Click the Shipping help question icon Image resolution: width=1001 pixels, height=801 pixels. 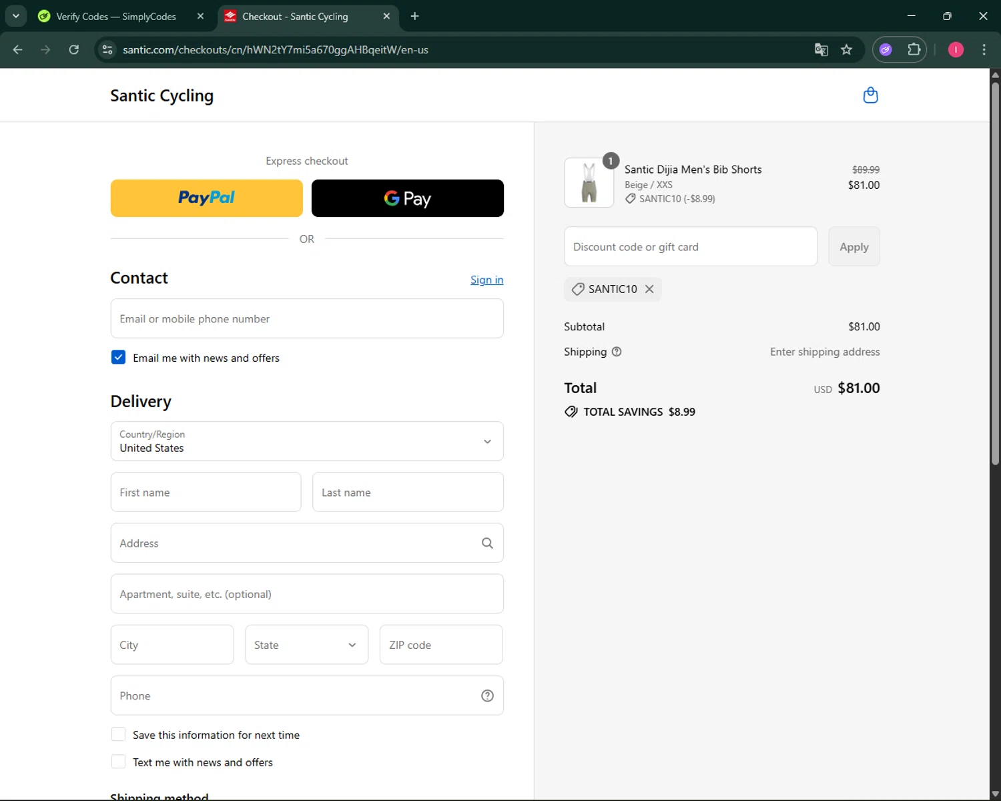pyautogui.click(x=617, y=352)
